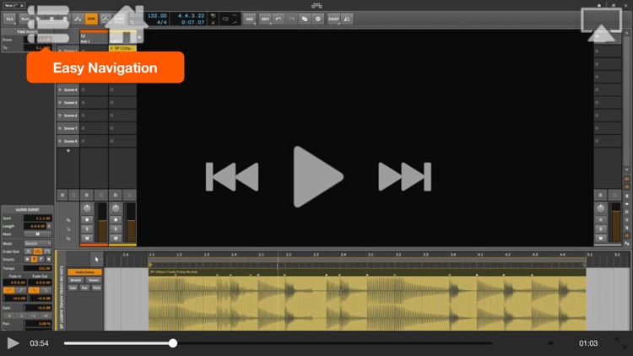This screenshot has height=356, width=633.
Task: Toggle the OVR overdub button
Action: 91,19
